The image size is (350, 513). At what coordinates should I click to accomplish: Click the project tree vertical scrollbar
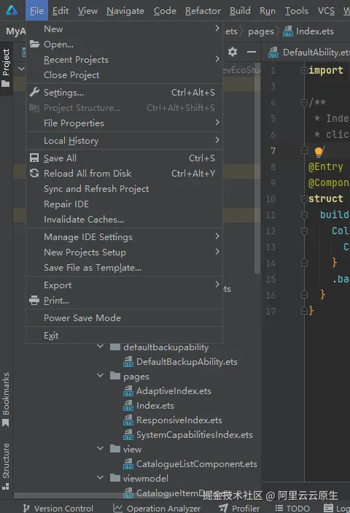pyautogui.click(x=257, y=169)
